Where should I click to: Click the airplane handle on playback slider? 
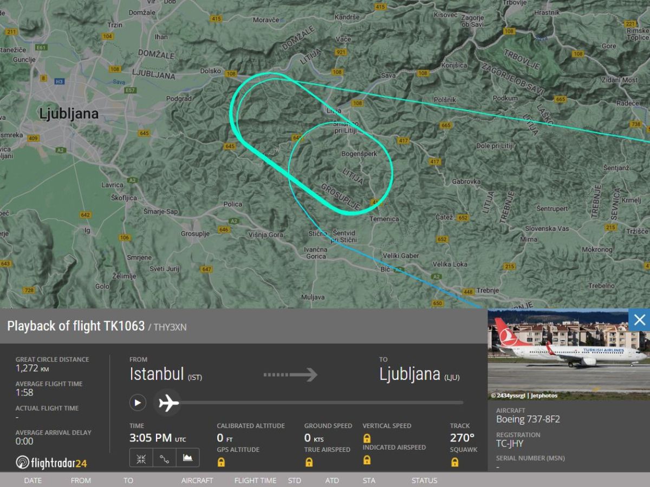168,402
